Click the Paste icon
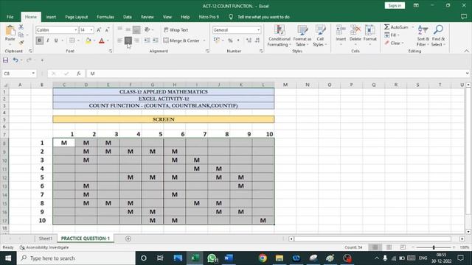Image resolution: width=472 pixels, height=265 pixels. point(10,31)
